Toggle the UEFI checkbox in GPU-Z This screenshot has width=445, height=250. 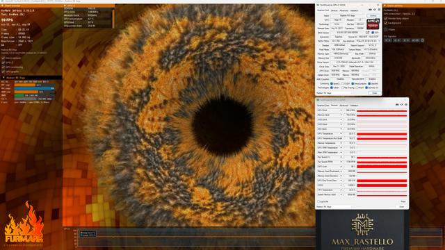click(x=373, y=33)
